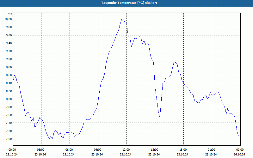
Task: Click the title 'Taupunkt-Temperatur [°C] skaliert'
Action: coord(129,3)
